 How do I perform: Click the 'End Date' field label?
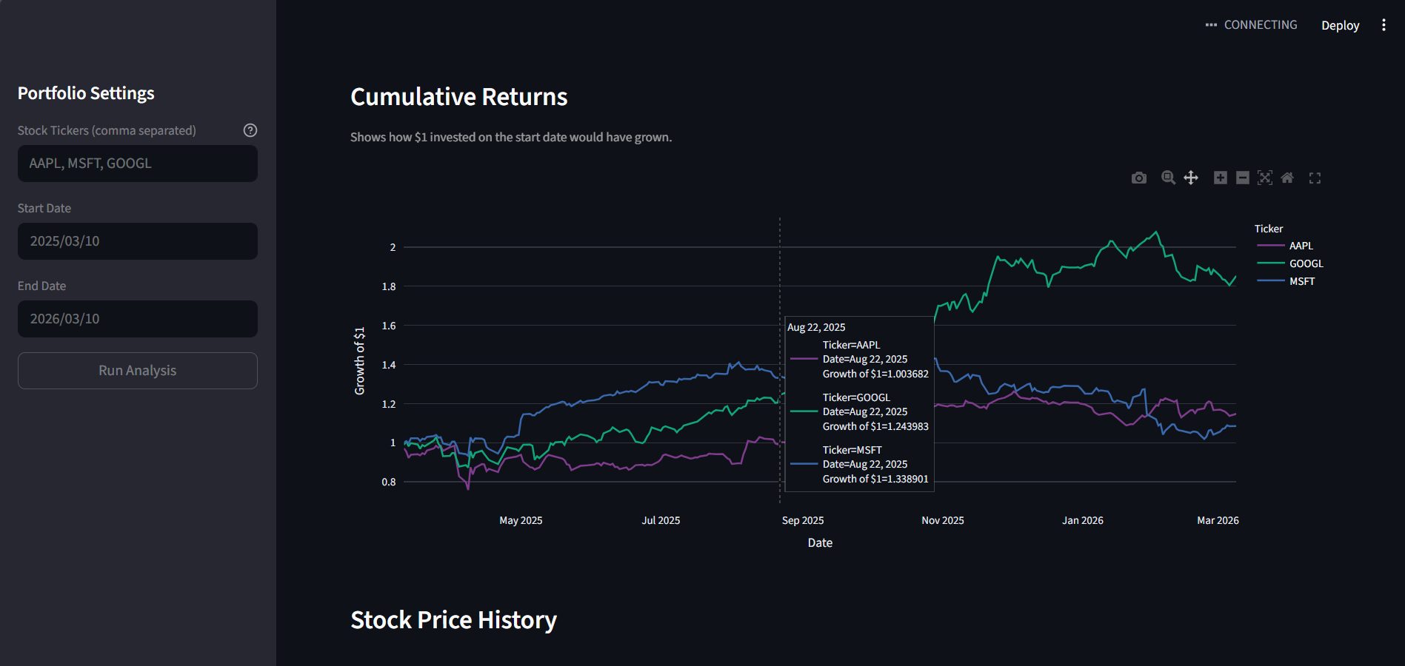click(41, 286)
